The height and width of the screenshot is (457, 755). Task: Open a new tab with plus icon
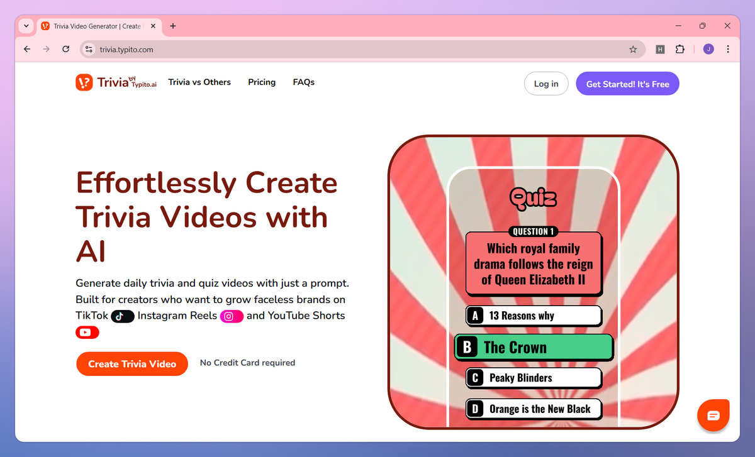coord(173,26)
